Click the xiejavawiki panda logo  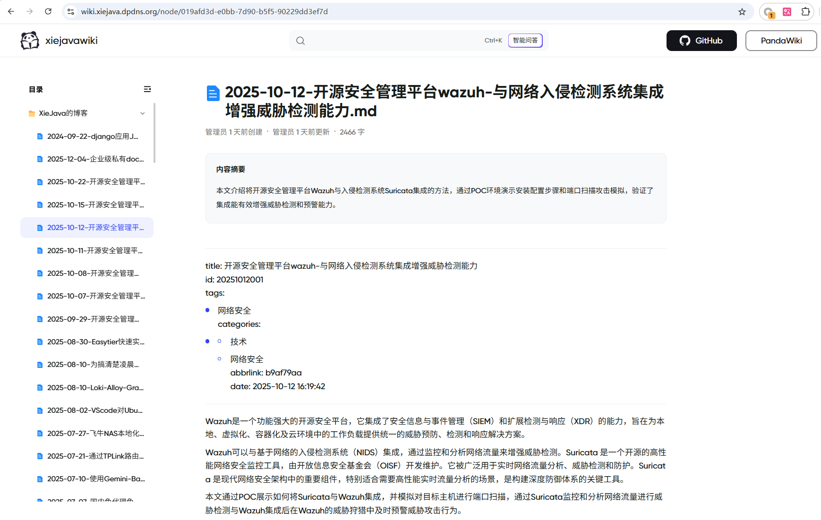click(29, 40)
